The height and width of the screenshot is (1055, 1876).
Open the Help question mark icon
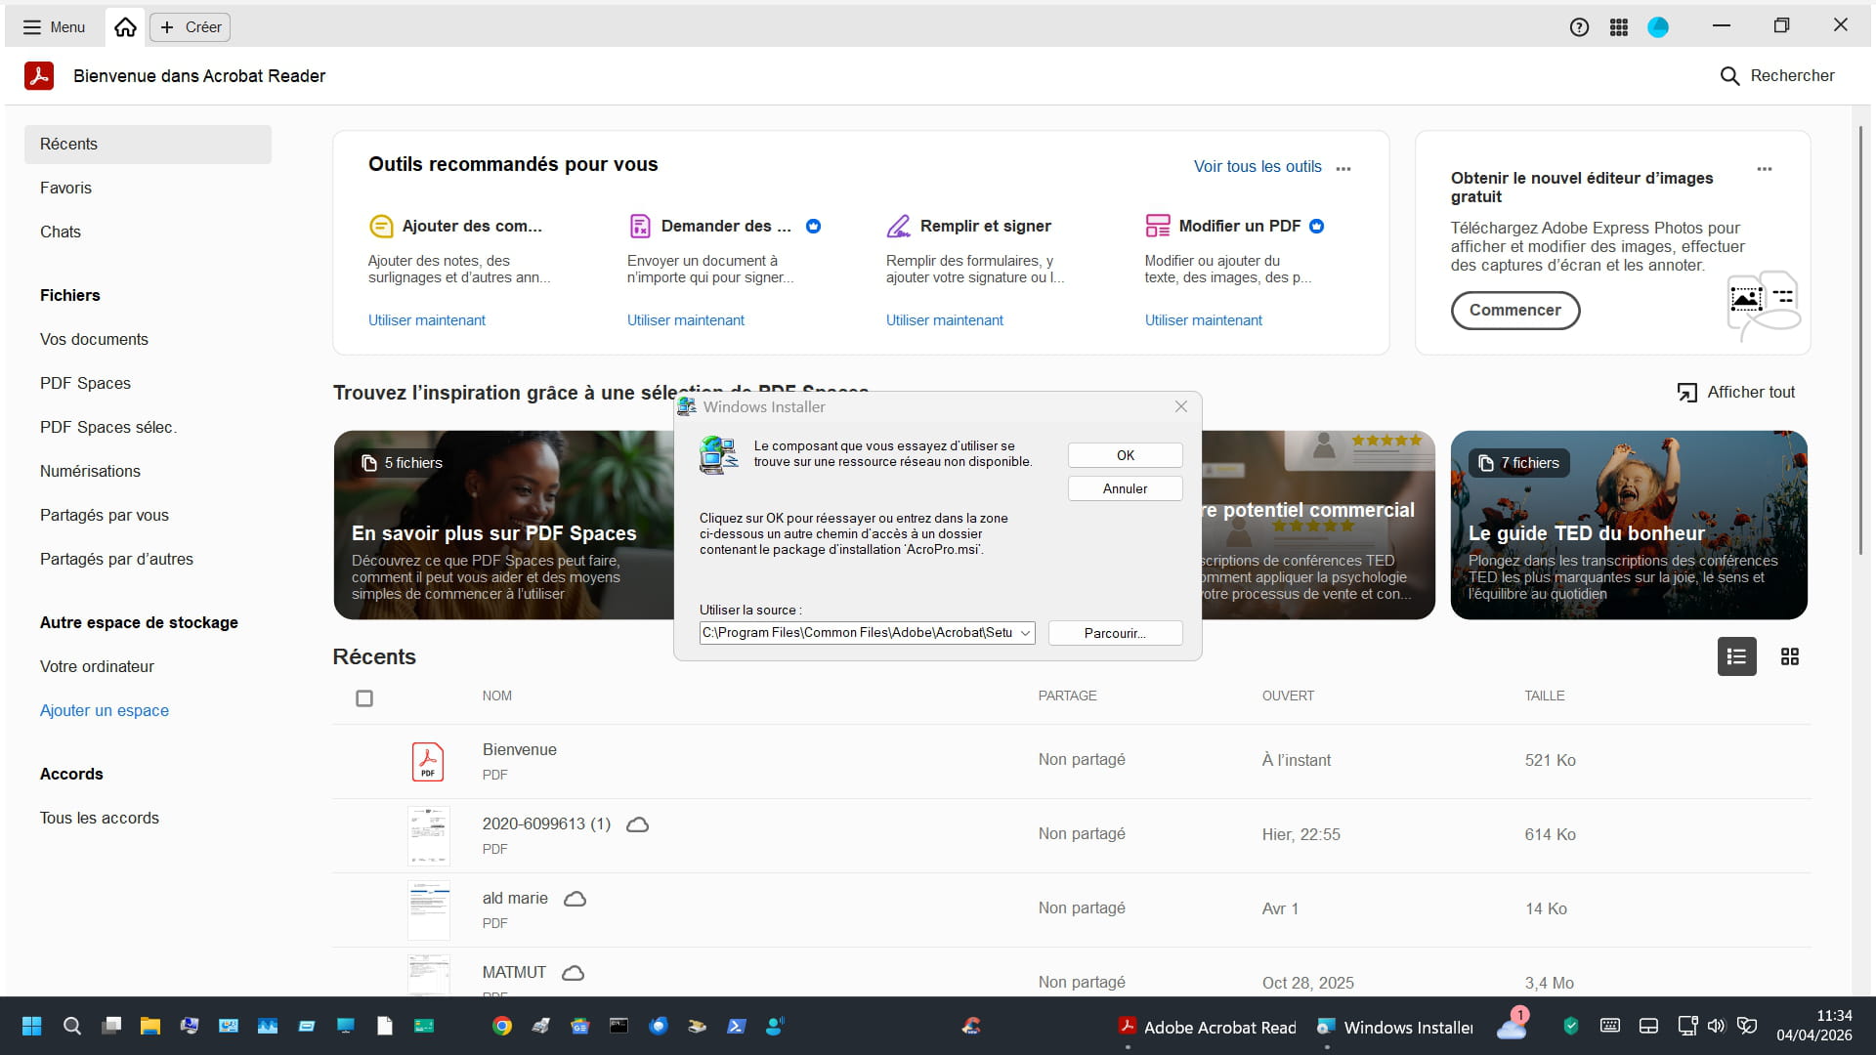(x=1579, y=27)
